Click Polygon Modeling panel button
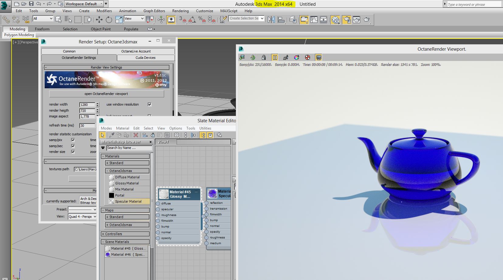The height and width of the screenshot is (280, 503). (19, 35)
